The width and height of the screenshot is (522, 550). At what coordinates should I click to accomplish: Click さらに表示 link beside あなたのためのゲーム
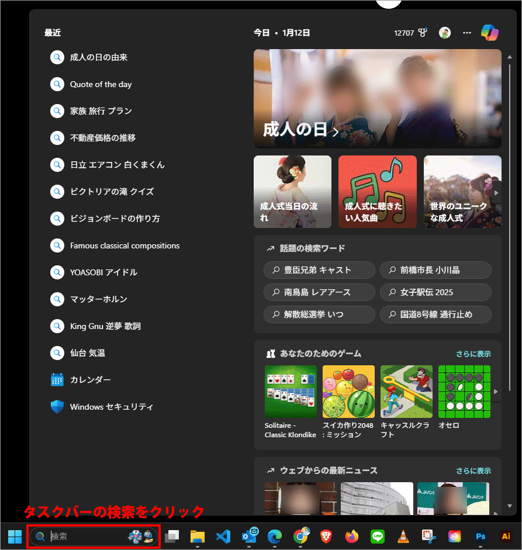pos(473,354)
